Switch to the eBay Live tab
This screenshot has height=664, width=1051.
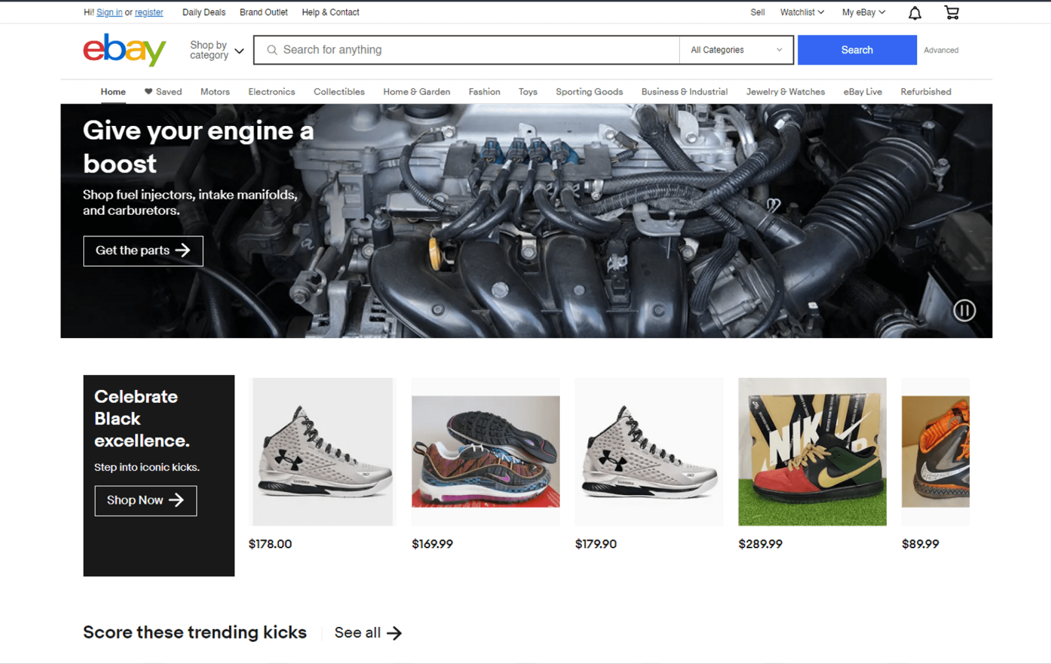(x=862, y=92)
